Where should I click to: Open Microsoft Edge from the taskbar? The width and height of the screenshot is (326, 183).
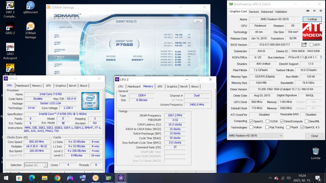point(32,178)
